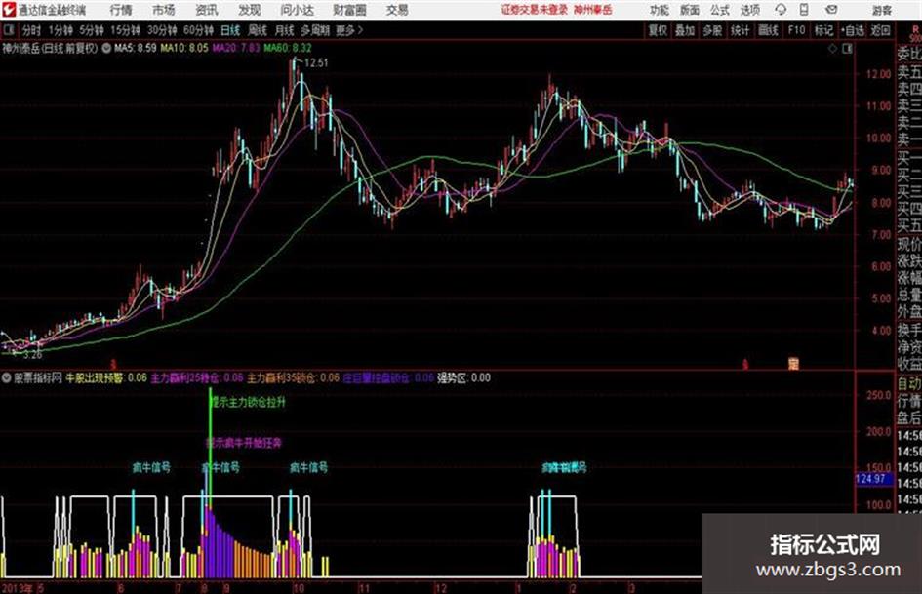Open the 资讯 menu
This screenshot has width=922, height=594.
[x=207, y=10]
